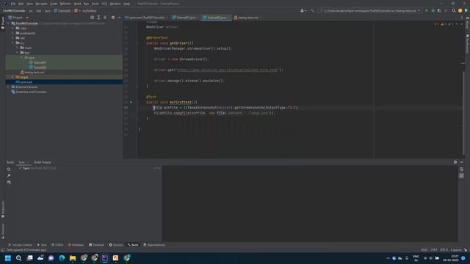Open the Window menu
The width and height of the screenshot is (470, 264).
pos(115,4)
